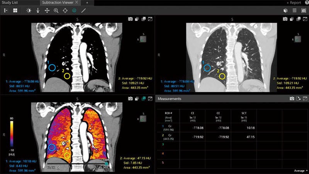
Task: Click the orientation cube in top-right view
Action: pos(297,39)
